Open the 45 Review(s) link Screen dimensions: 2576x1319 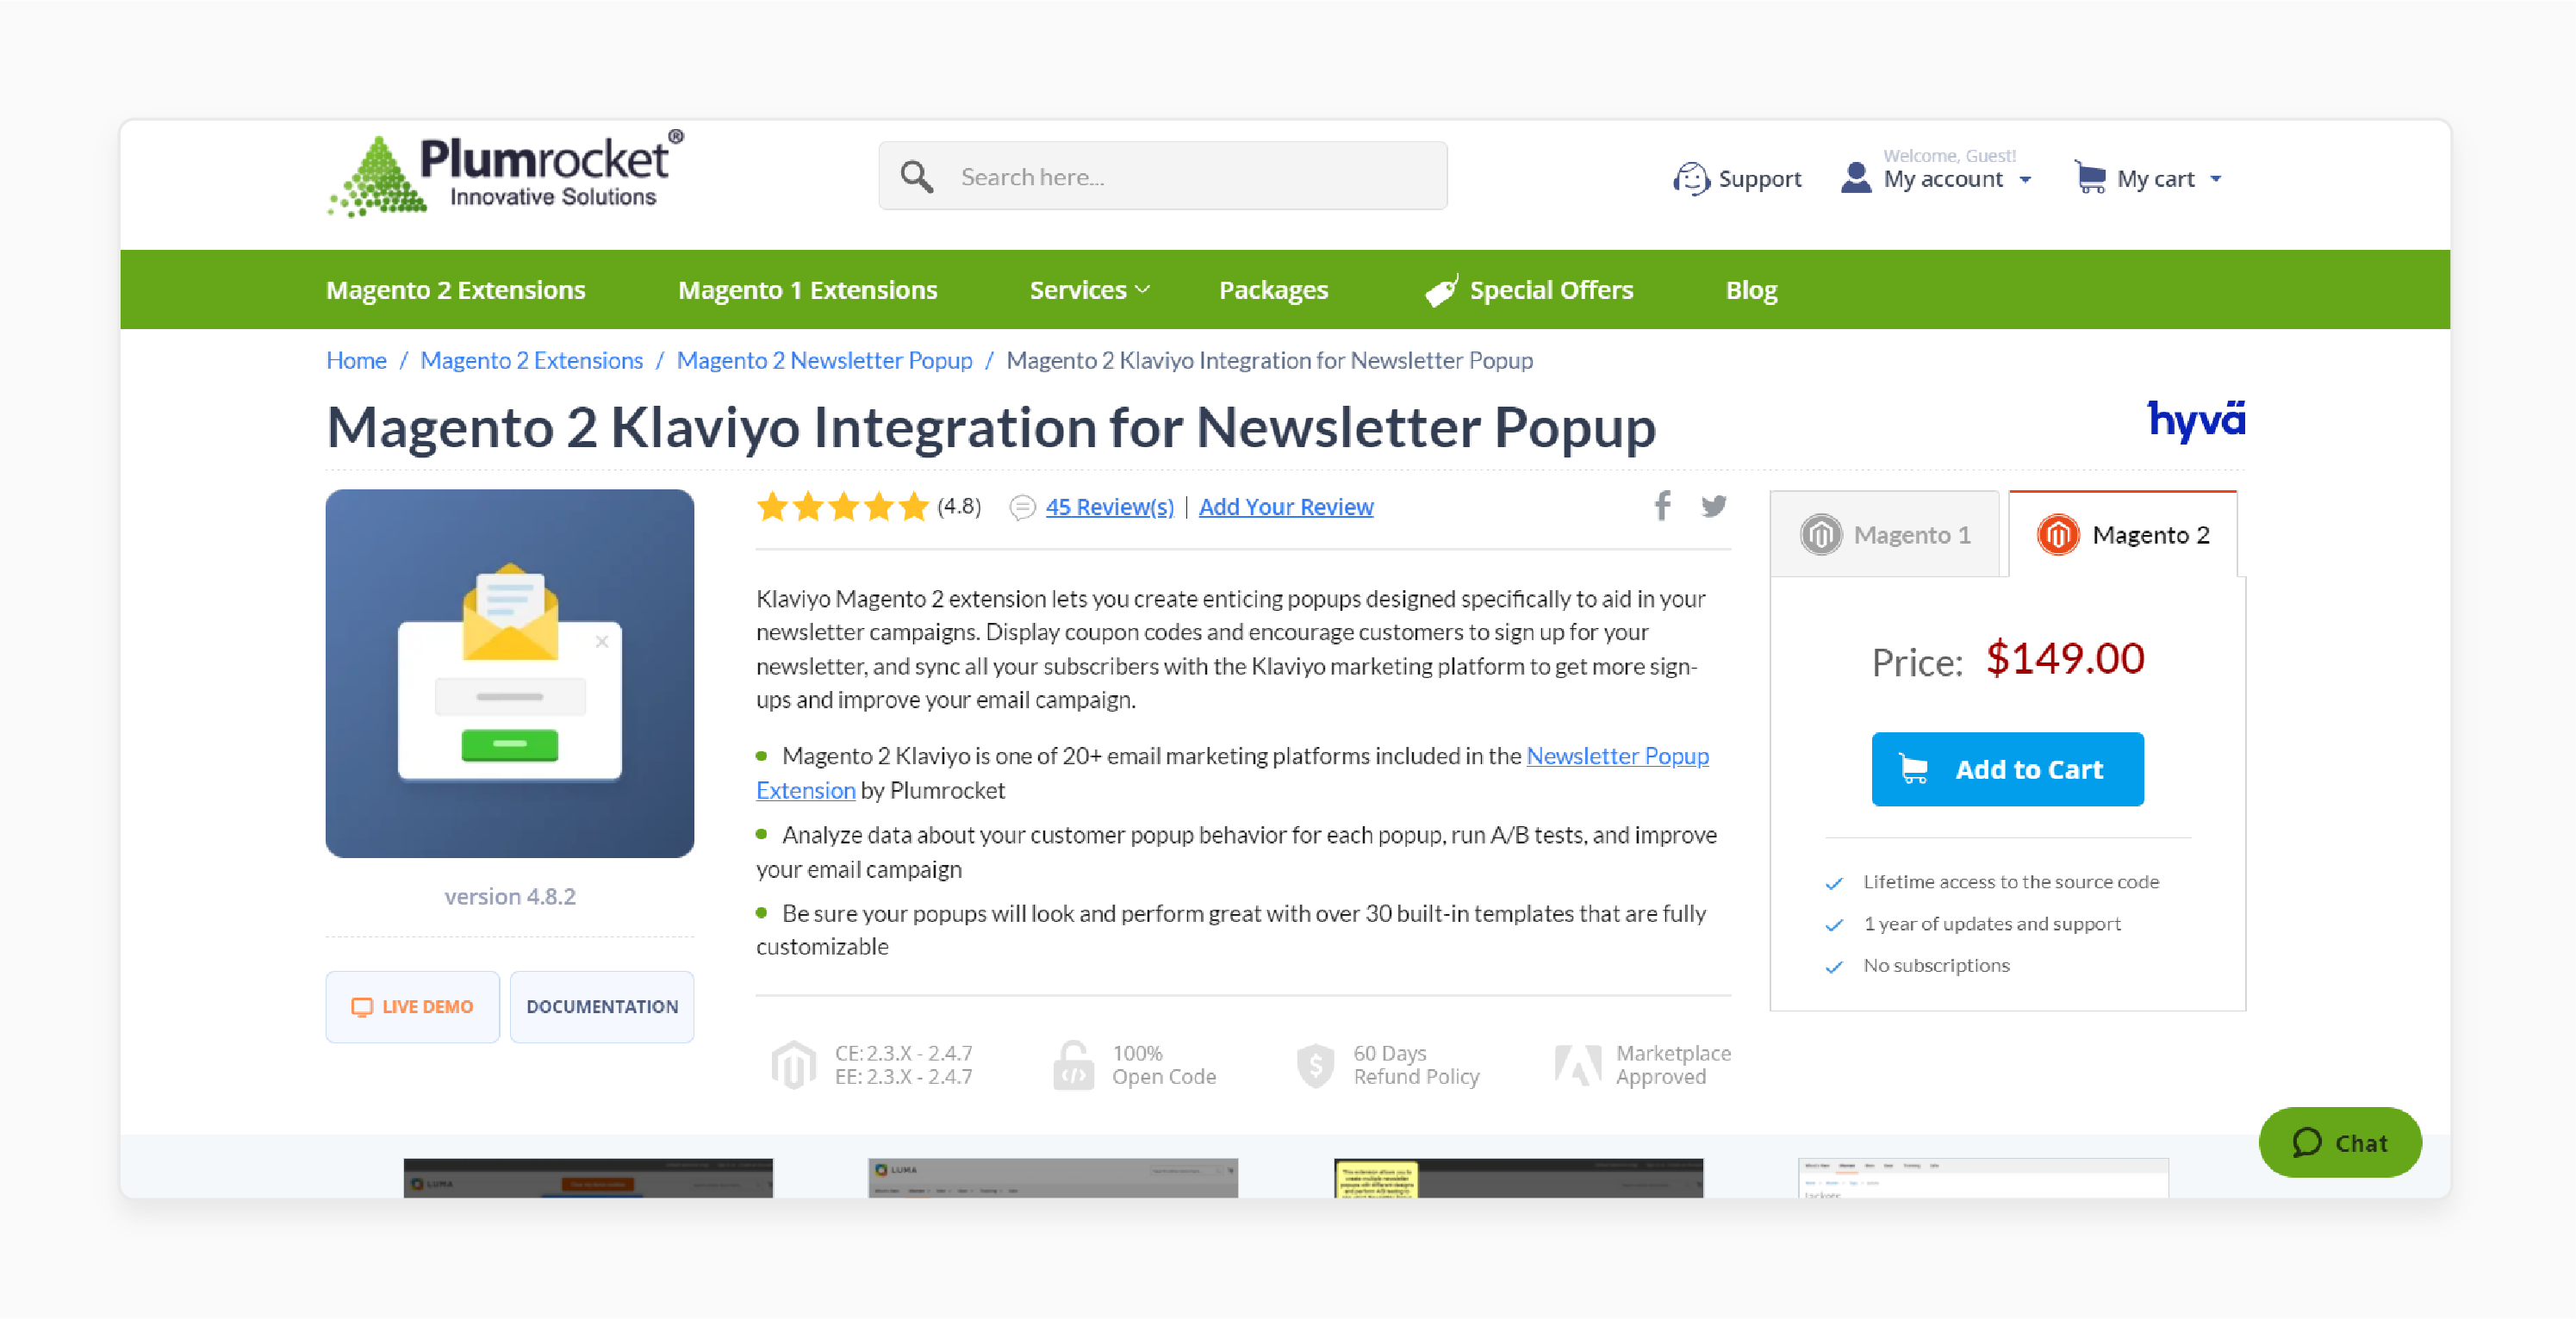point(1110,507)
